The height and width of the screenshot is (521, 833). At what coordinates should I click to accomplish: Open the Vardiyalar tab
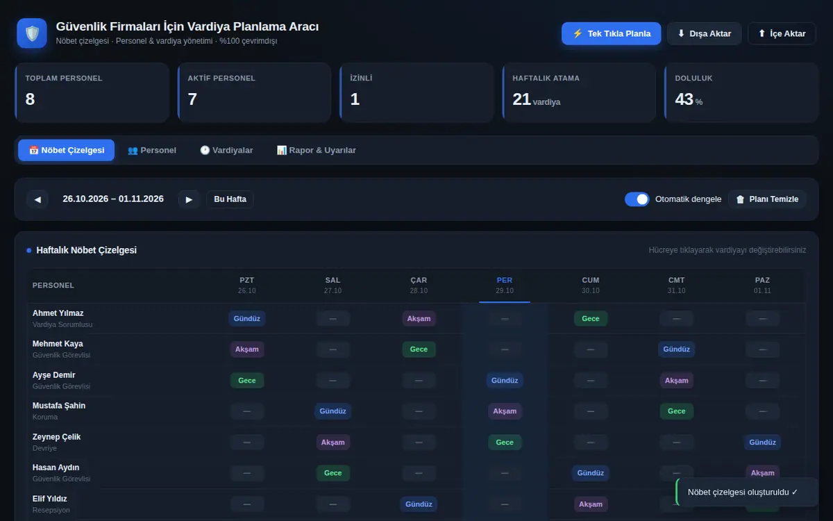pos(226,150)
